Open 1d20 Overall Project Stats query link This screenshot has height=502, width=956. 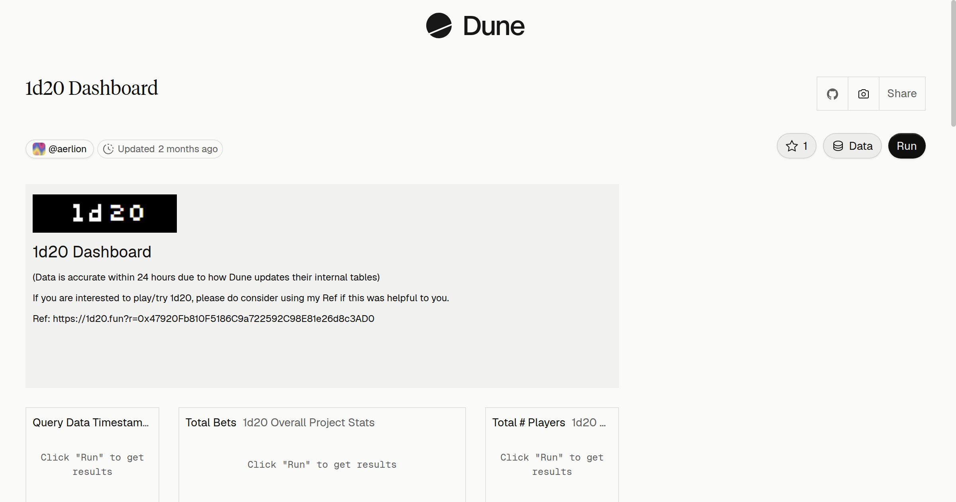coord(309,422)
